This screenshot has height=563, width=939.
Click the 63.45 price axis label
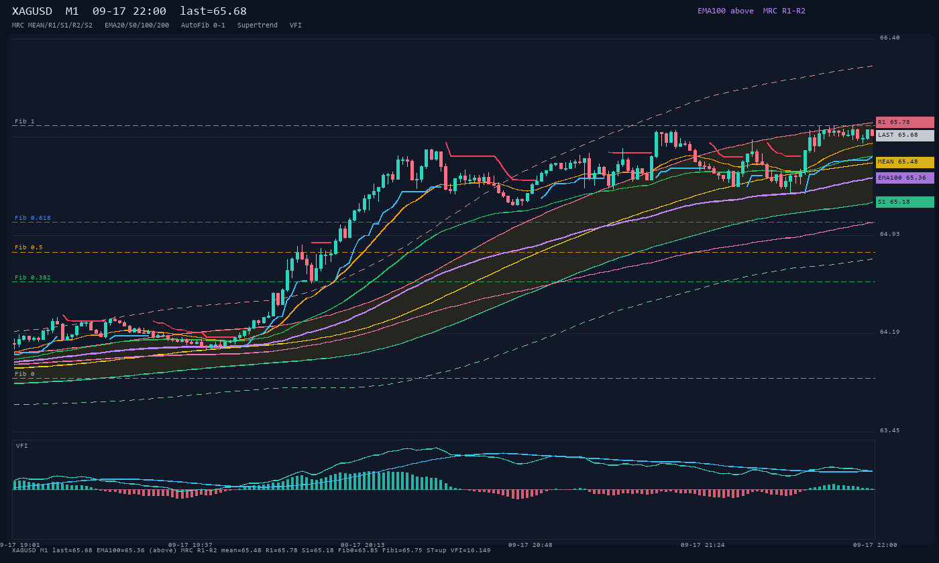(890, 430)
